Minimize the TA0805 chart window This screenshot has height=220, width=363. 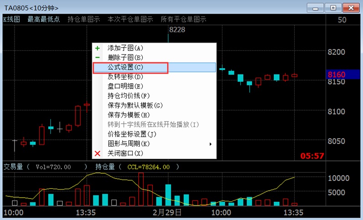coord(315,8)
